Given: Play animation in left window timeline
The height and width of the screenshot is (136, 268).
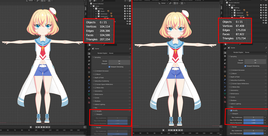Looking at the screenshot, I should pyautogui.click(x=44, y=127).
